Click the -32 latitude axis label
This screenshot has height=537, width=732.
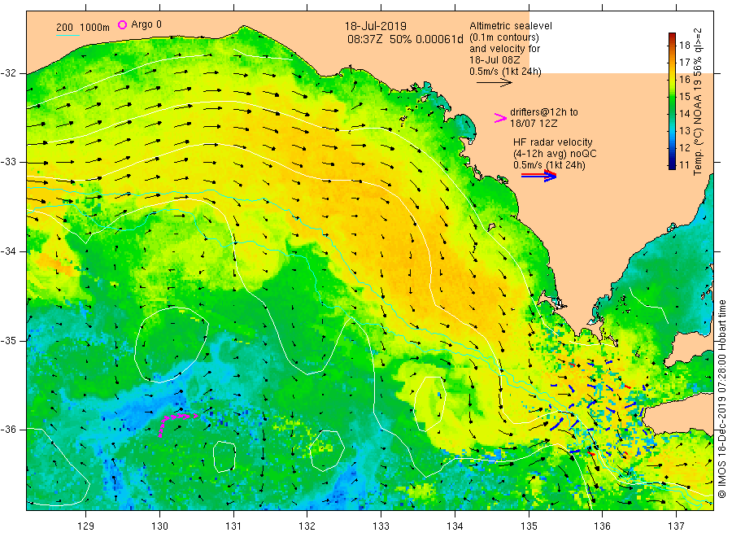[9, 73]
